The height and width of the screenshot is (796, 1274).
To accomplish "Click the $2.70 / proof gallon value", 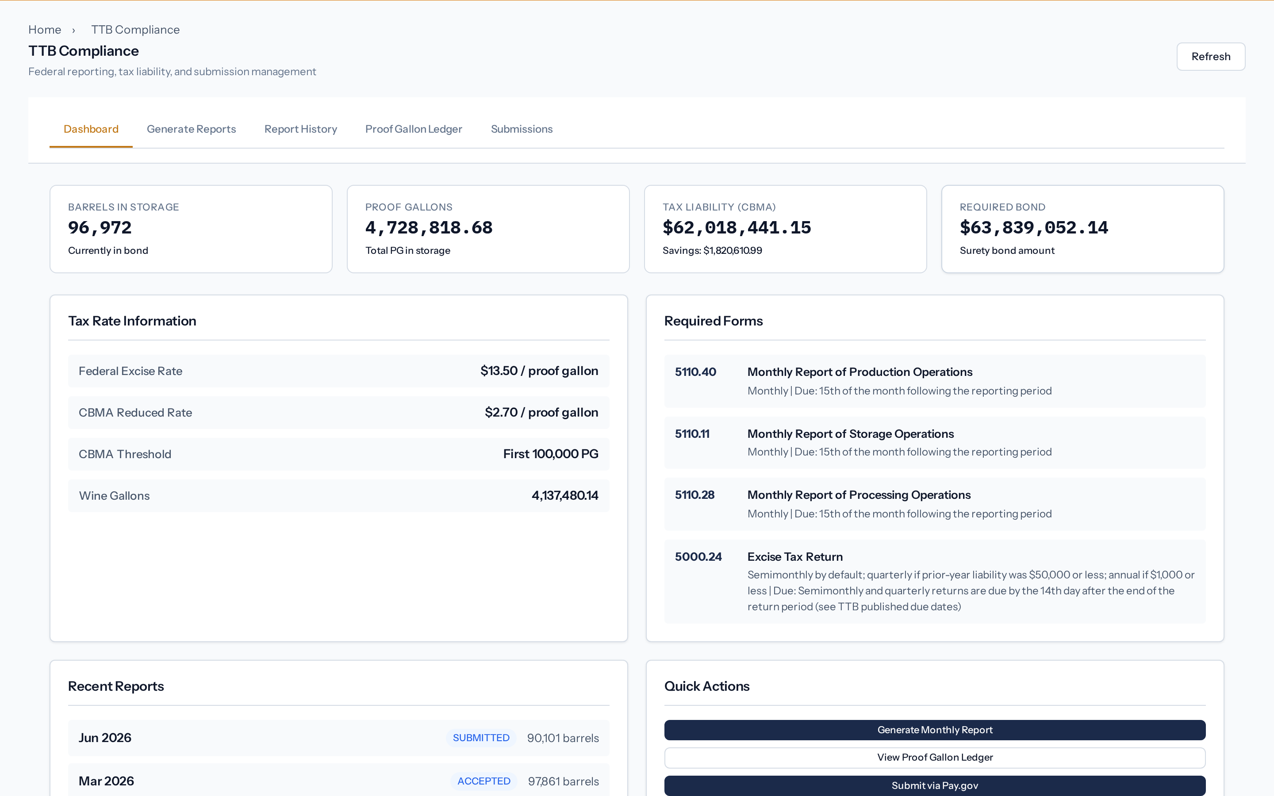I will tap(541, 413).
